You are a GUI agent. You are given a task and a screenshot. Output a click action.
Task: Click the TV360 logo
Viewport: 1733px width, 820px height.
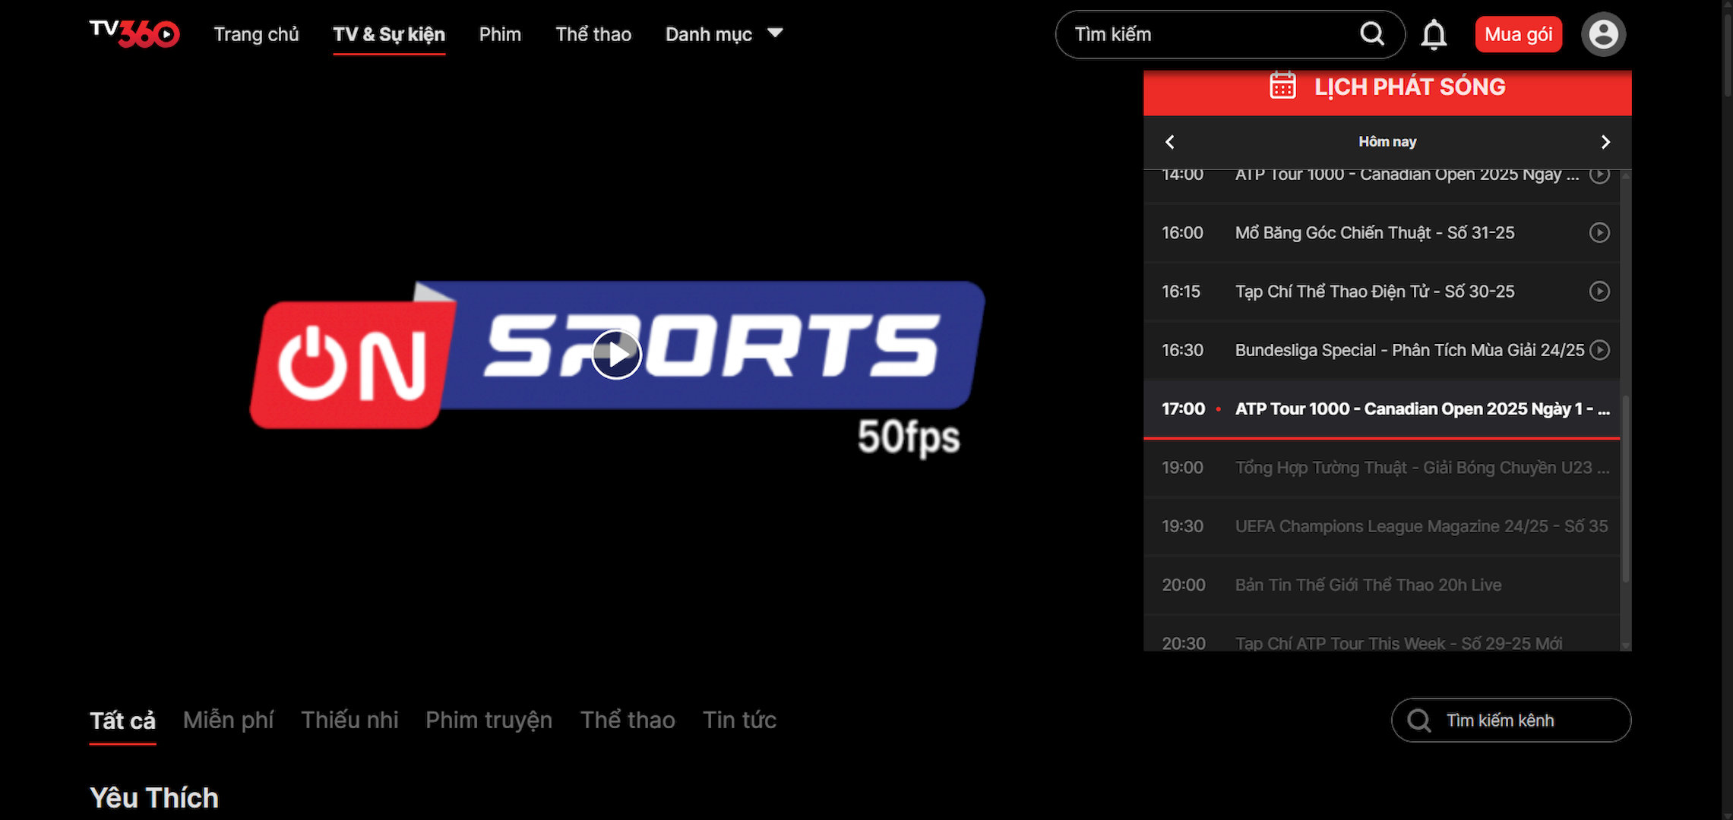134,34
